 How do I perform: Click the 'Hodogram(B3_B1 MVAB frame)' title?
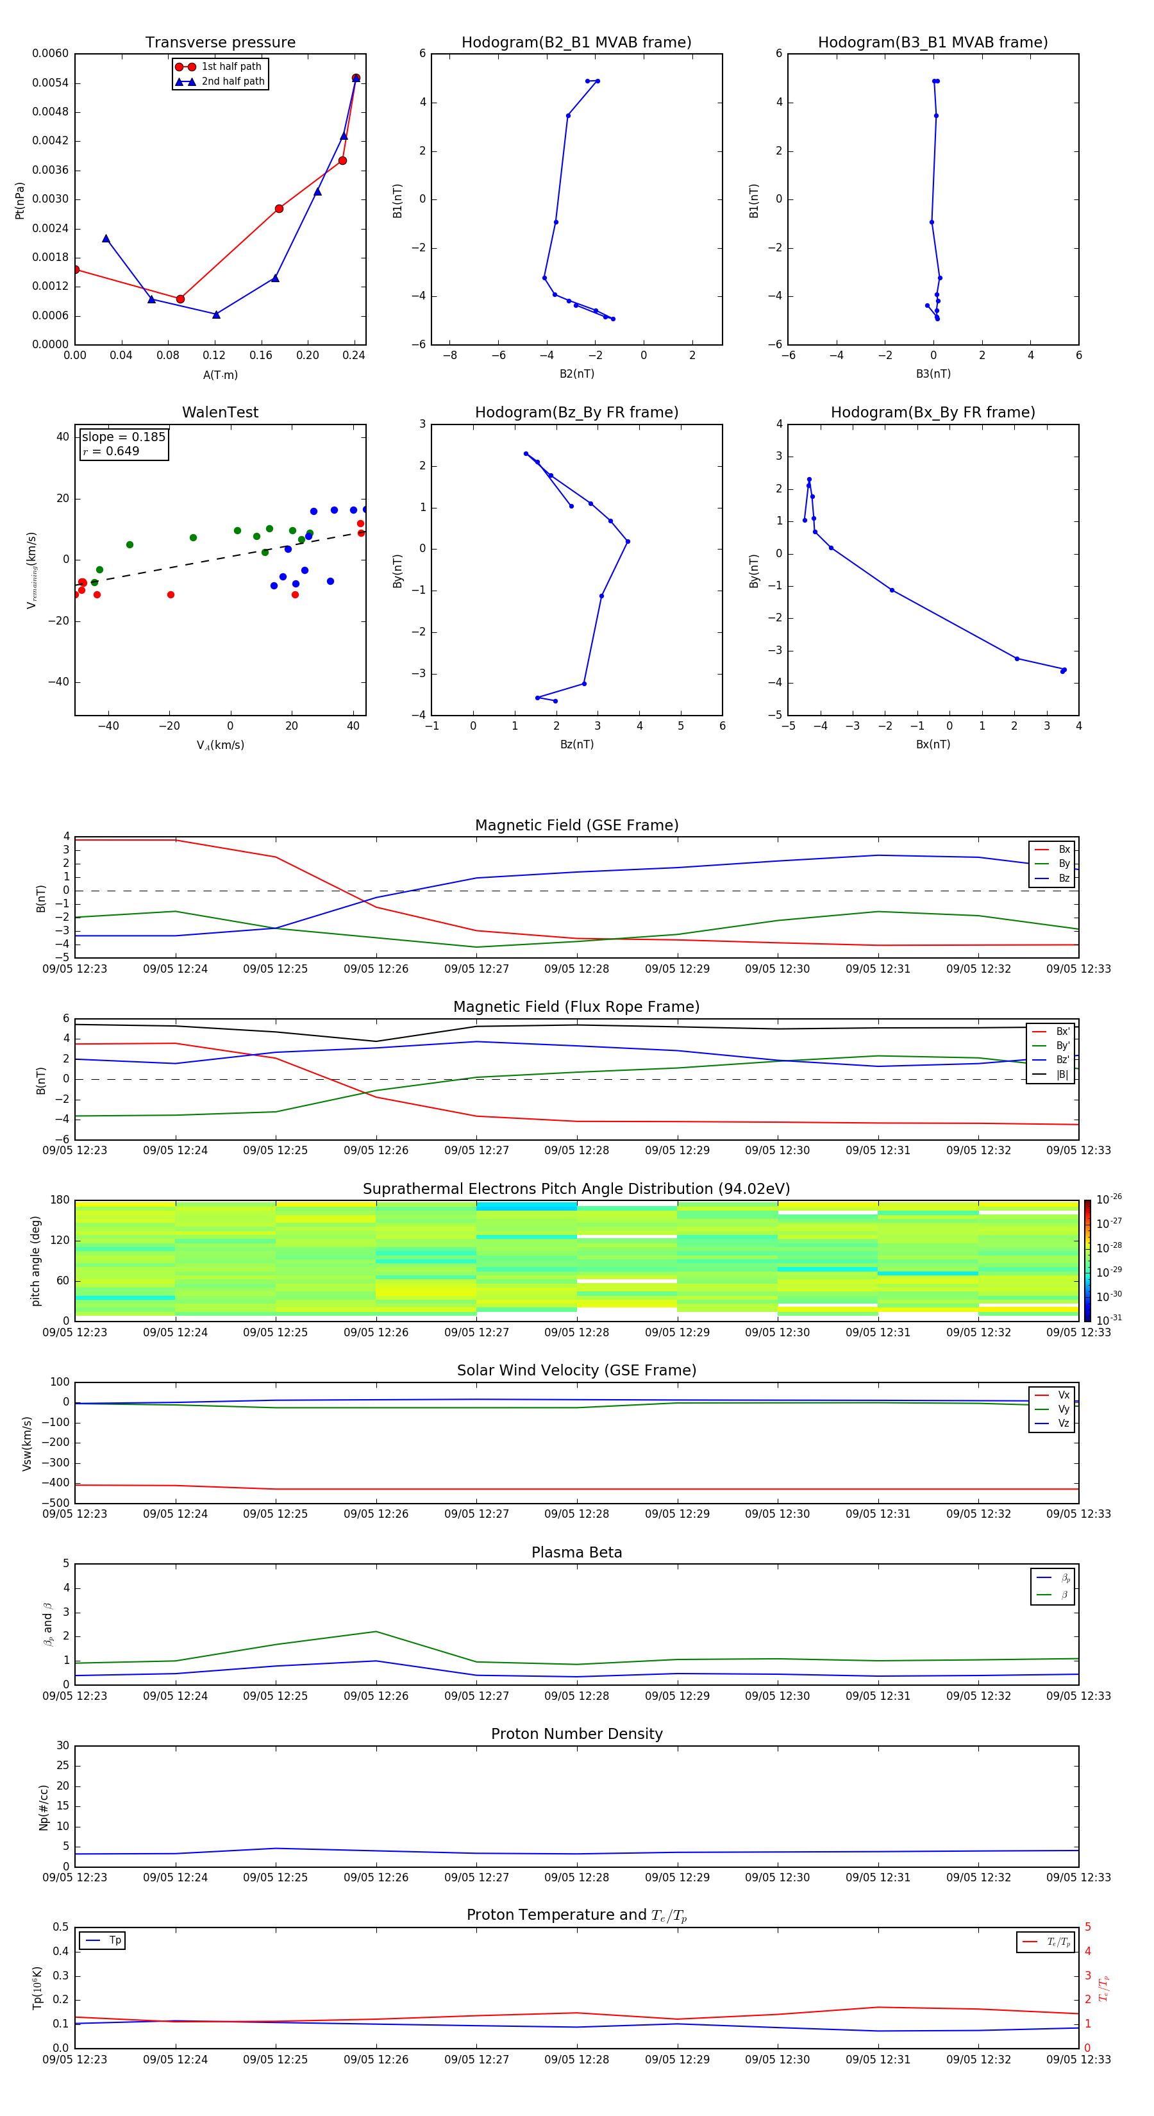coord(933,43)
